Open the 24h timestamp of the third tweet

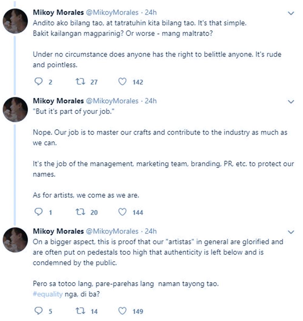click(x=151, y=231)
